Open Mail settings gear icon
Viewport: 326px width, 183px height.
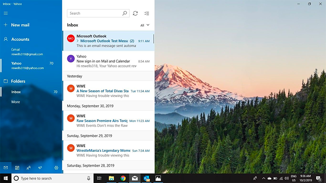56,168
